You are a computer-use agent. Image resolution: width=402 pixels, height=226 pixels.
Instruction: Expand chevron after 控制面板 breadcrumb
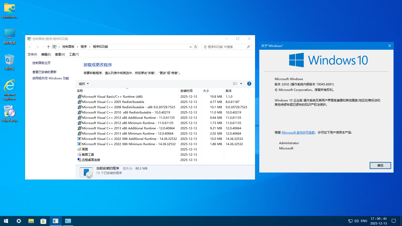point(78,47)
